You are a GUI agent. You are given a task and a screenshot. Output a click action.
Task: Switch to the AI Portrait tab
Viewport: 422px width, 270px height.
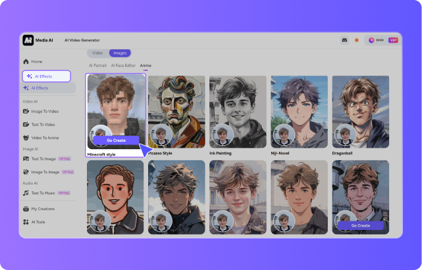click(98, 66)
